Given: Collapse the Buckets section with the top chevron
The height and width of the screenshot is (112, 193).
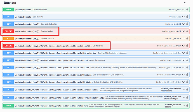Looking at the screenshot, I should [185, 3].
